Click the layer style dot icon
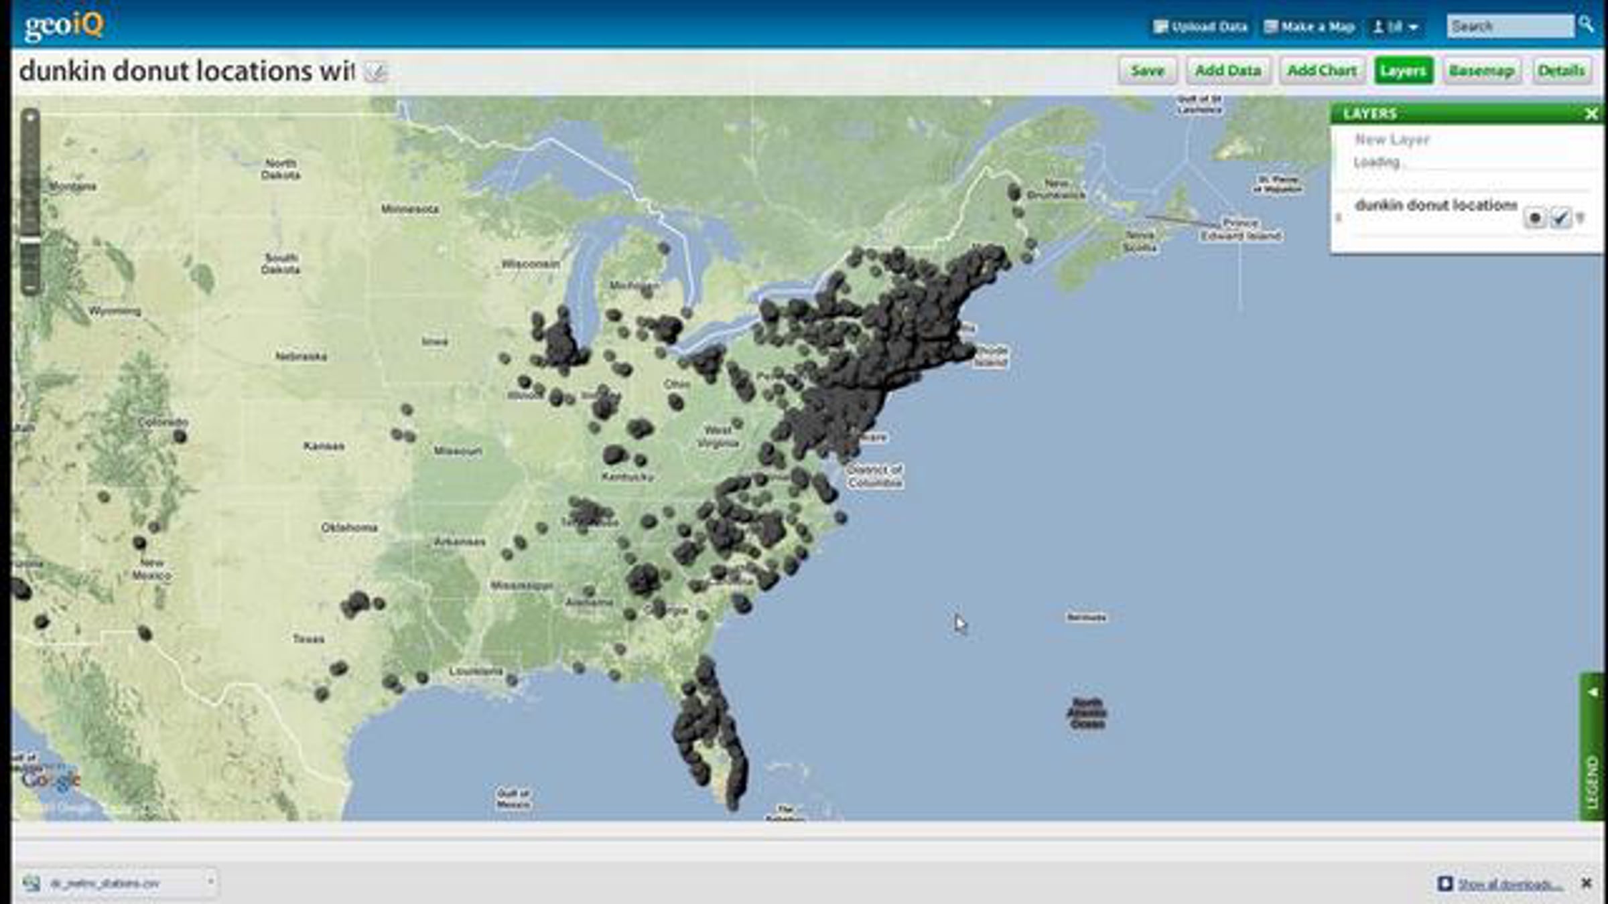This screenshot has width=1608, height=904. [1534, 218]
